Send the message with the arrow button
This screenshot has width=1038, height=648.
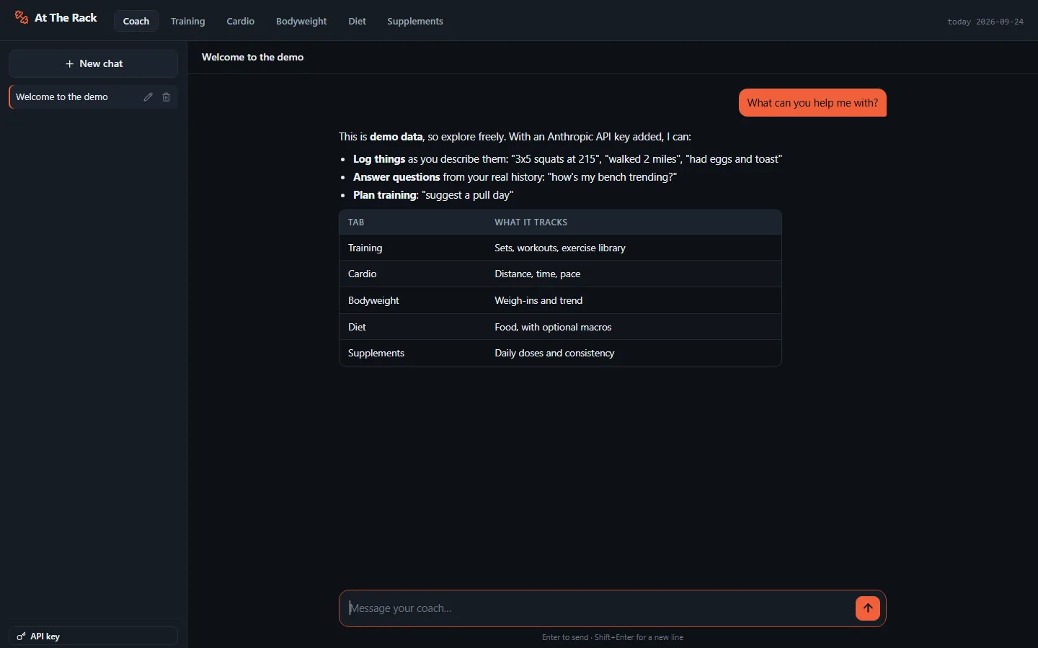coord(868,608)
